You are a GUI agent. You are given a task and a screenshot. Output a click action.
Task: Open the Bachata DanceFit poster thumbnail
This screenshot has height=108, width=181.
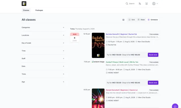click(98, 45)
